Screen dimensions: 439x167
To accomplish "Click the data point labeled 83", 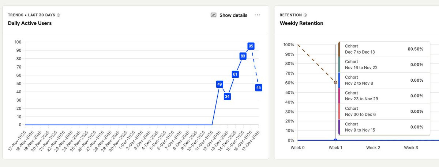I will pos(243,56).
